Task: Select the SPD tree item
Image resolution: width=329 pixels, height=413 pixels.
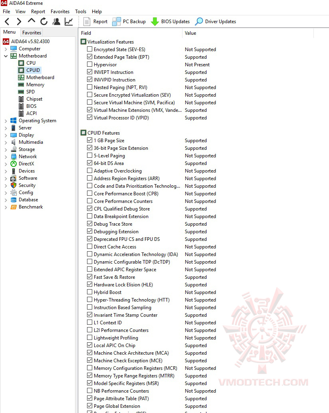Action: point(30,91)
